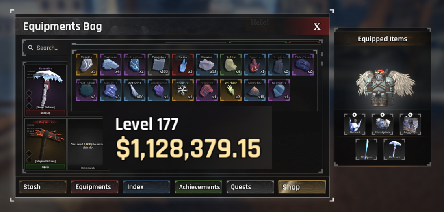Viewport: 444px width, 212px height.
Task: Toggle Leggings visibility eye icon
Action: pyautogui.click(x=410, y=115)
